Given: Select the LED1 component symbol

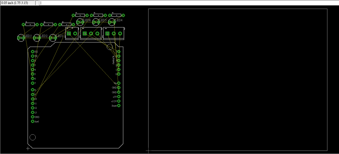Looking at the screenshot, I should click(53, 38).
